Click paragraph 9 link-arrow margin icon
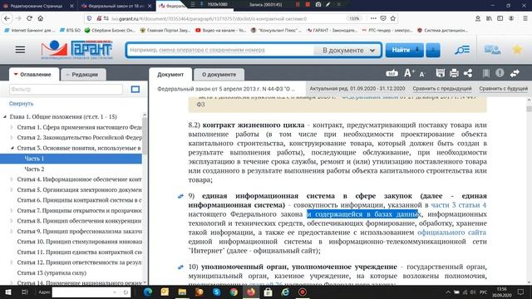532x299 pixels. (x=180, y=196)
